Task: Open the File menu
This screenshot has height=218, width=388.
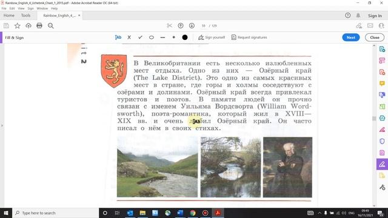Action: pyautogui.click(x=4, y=8)
